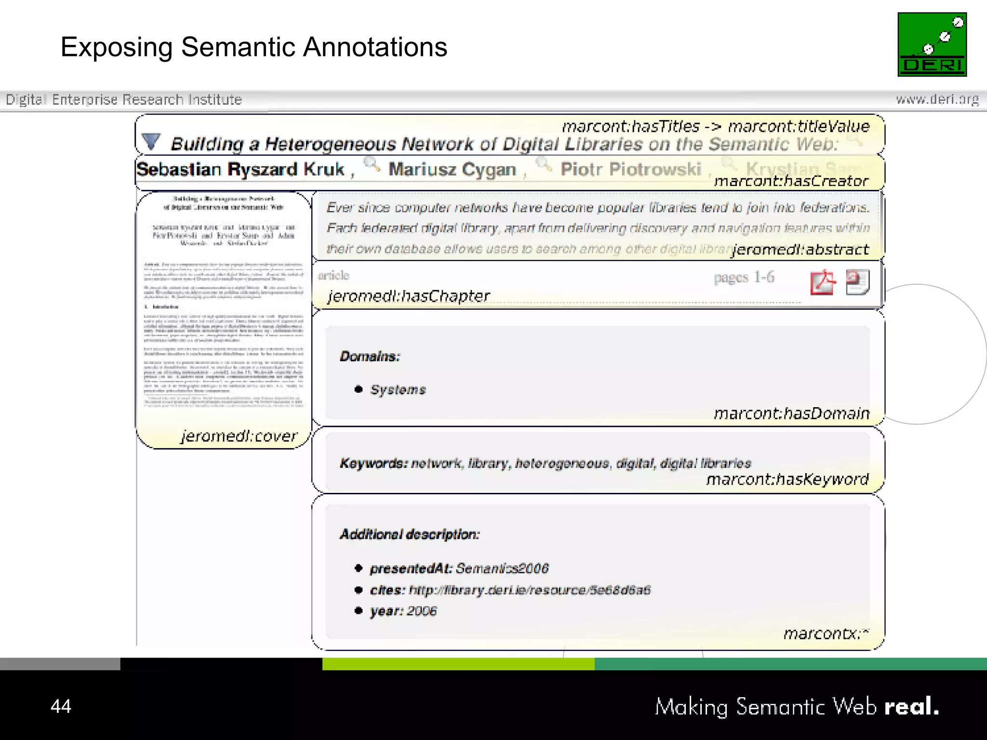Open author Sebastian Ryszard Kruk
Viewport: 987px width, 740px height.
(x=240, y=169)
